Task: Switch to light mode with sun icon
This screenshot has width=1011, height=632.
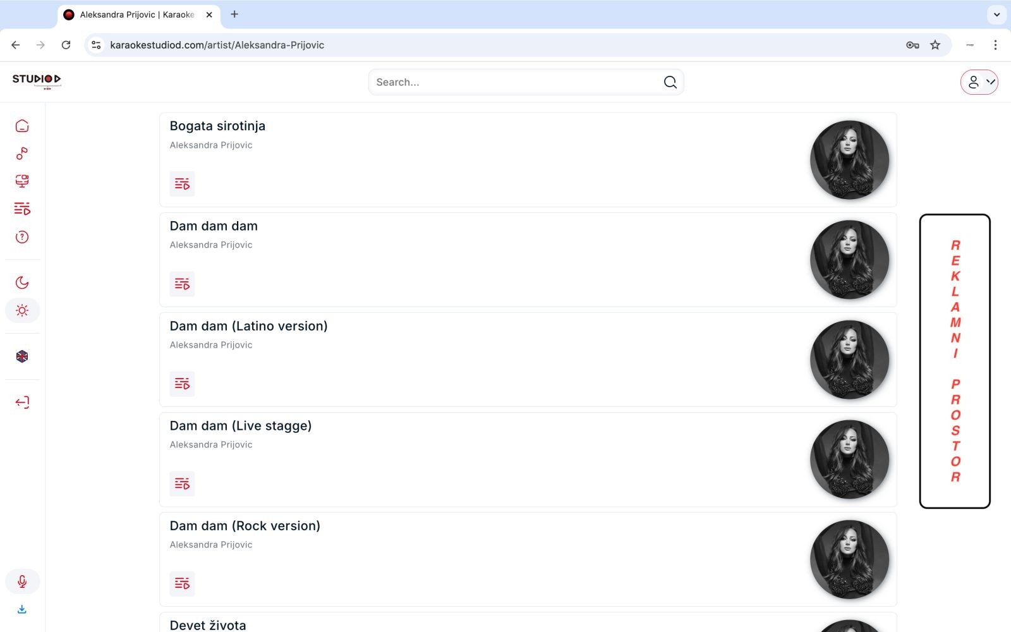Action: pyautogui.click(x=22, y=310)
